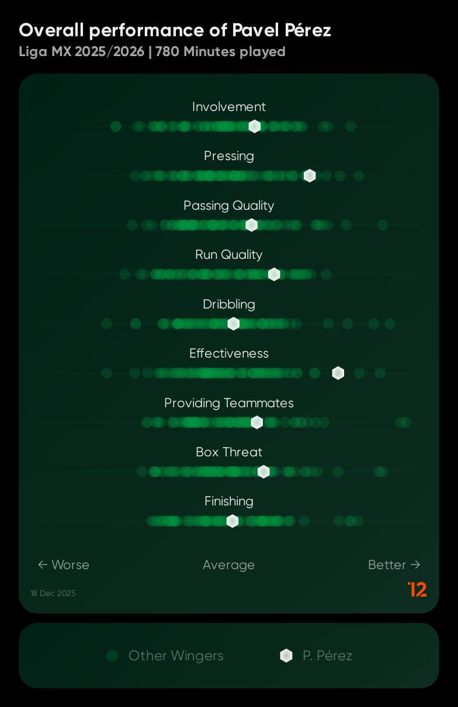
Task: Click the Finishing row hexagon marker
Action: (x=232, y=521)
